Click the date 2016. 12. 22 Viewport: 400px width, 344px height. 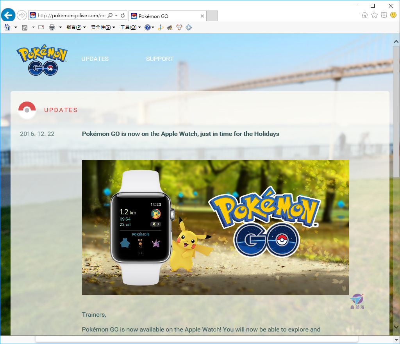[37, 134]
